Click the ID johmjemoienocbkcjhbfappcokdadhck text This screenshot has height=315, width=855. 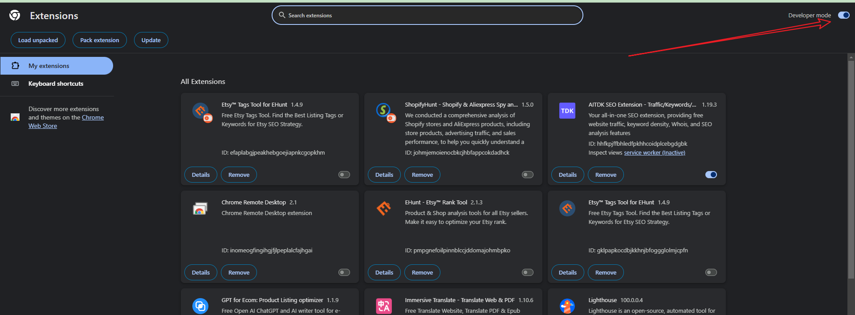click(457, 152)
